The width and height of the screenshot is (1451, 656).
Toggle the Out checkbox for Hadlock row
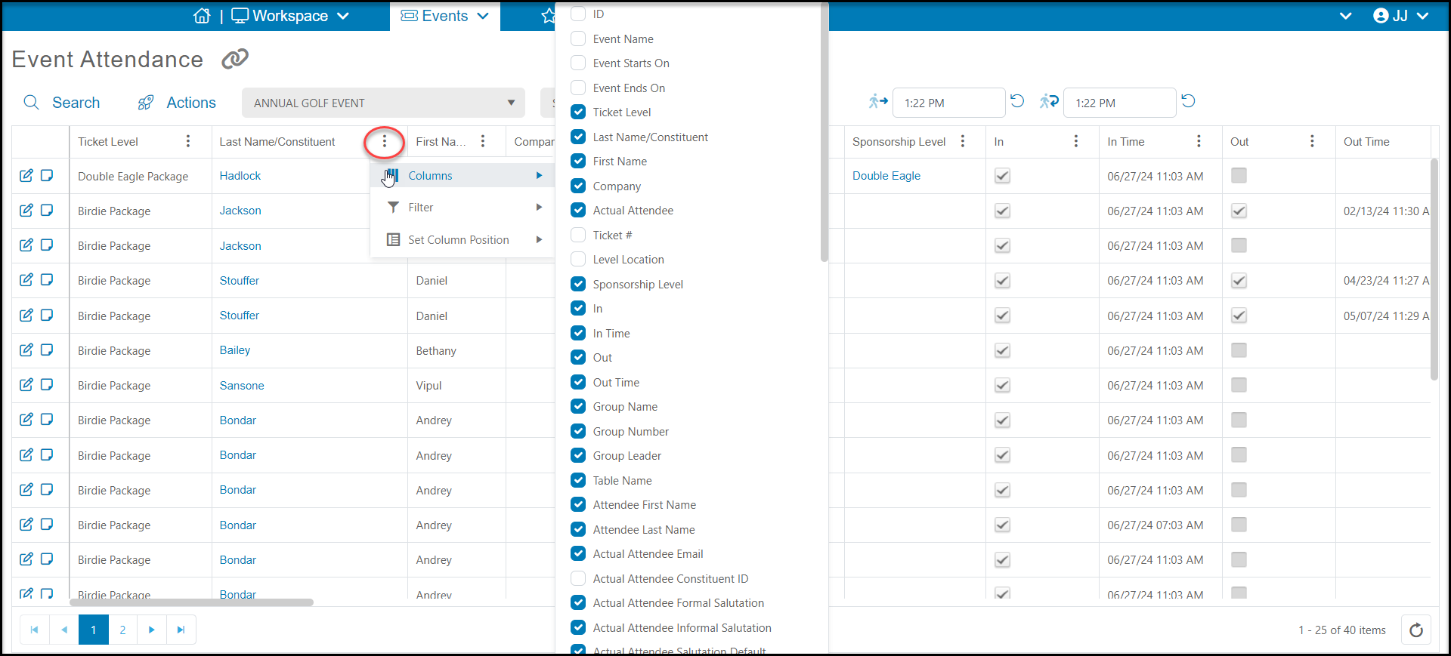[x=1239, y=175]
